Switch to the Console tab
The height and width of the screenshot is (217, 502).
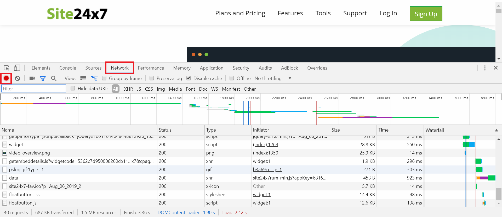(x=68, y=68)
